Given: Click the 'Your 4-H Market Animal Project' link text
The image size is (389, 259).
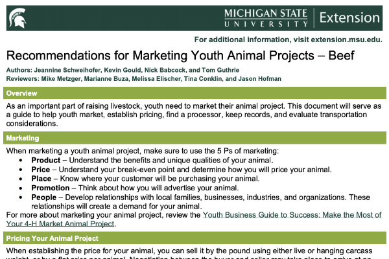Looking at the screenshot, I should [60, 224].
